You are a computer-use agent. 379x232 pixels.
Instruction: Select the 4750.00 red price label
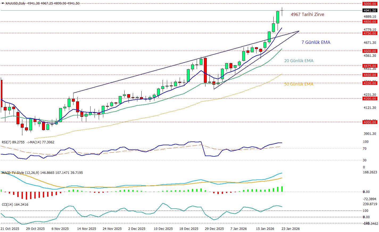click(370, 33)
